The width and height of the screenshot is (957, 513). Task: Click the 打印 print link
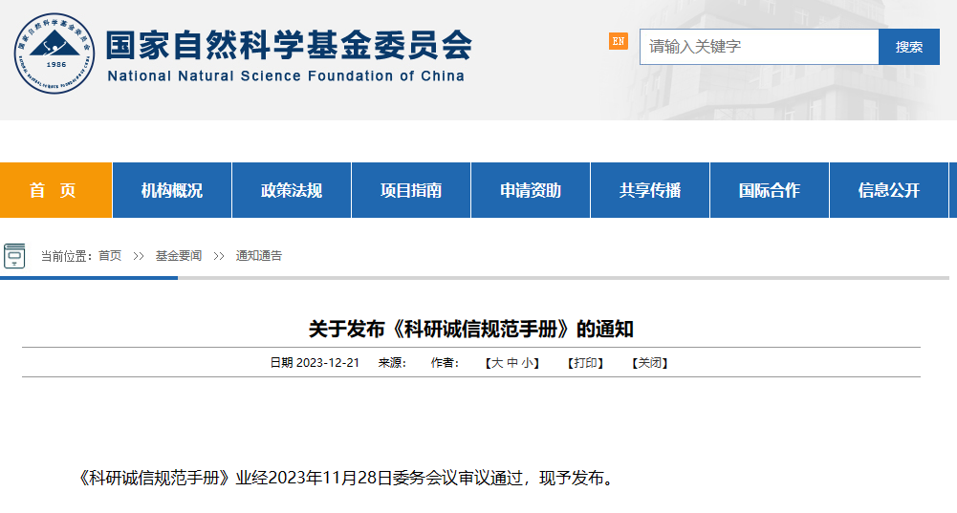tap(585, 363)
